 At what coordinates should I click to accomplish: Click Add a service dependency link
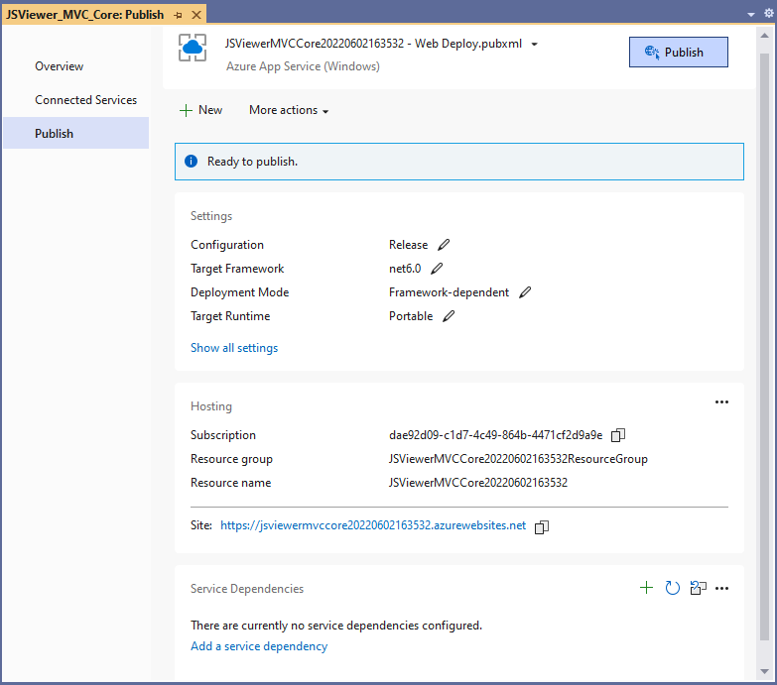259,646
